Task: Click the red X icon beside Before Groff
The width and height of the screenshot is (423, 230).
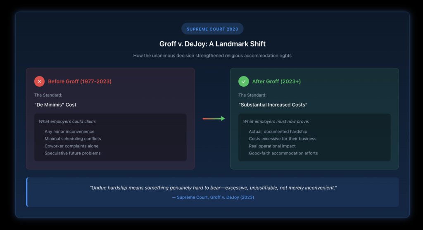Action: (39, 81)
